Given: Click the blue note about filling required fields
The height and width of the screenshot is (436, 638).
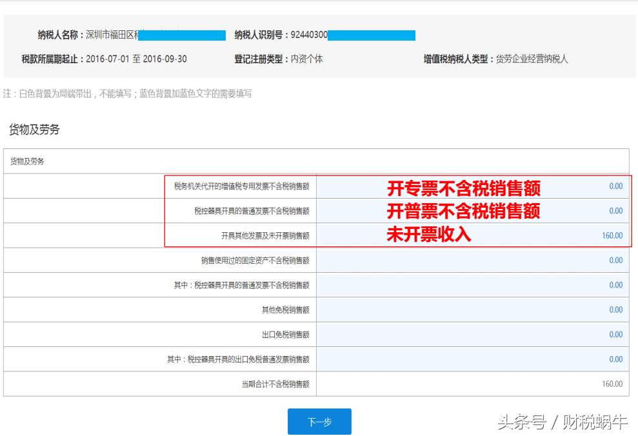Looking at the screenshot, I should click(x=128, y=94).
